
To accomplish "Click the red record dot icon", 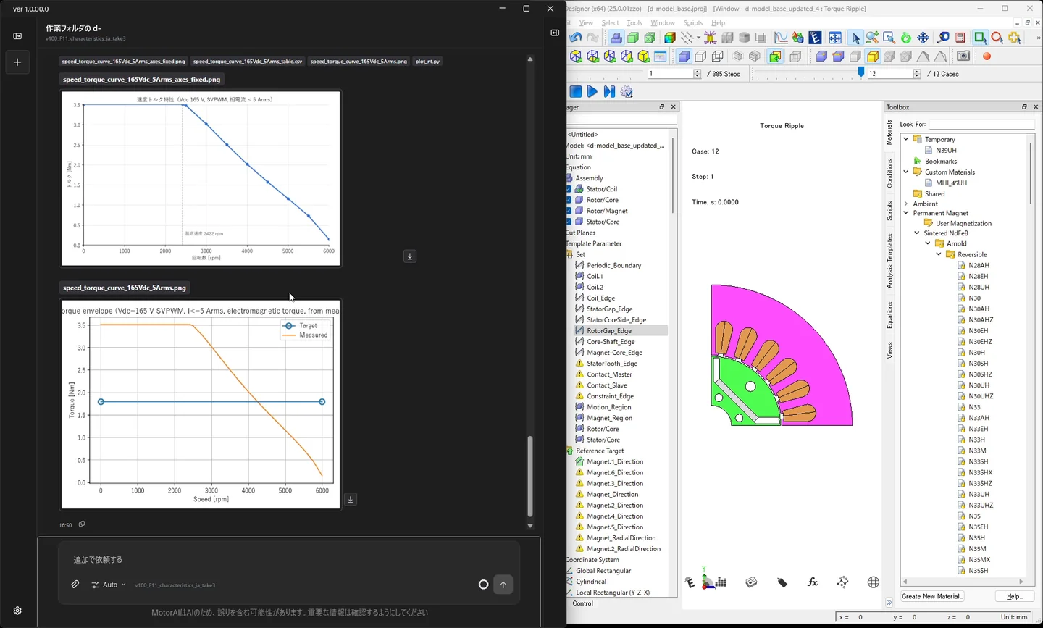I will point(987,56).
